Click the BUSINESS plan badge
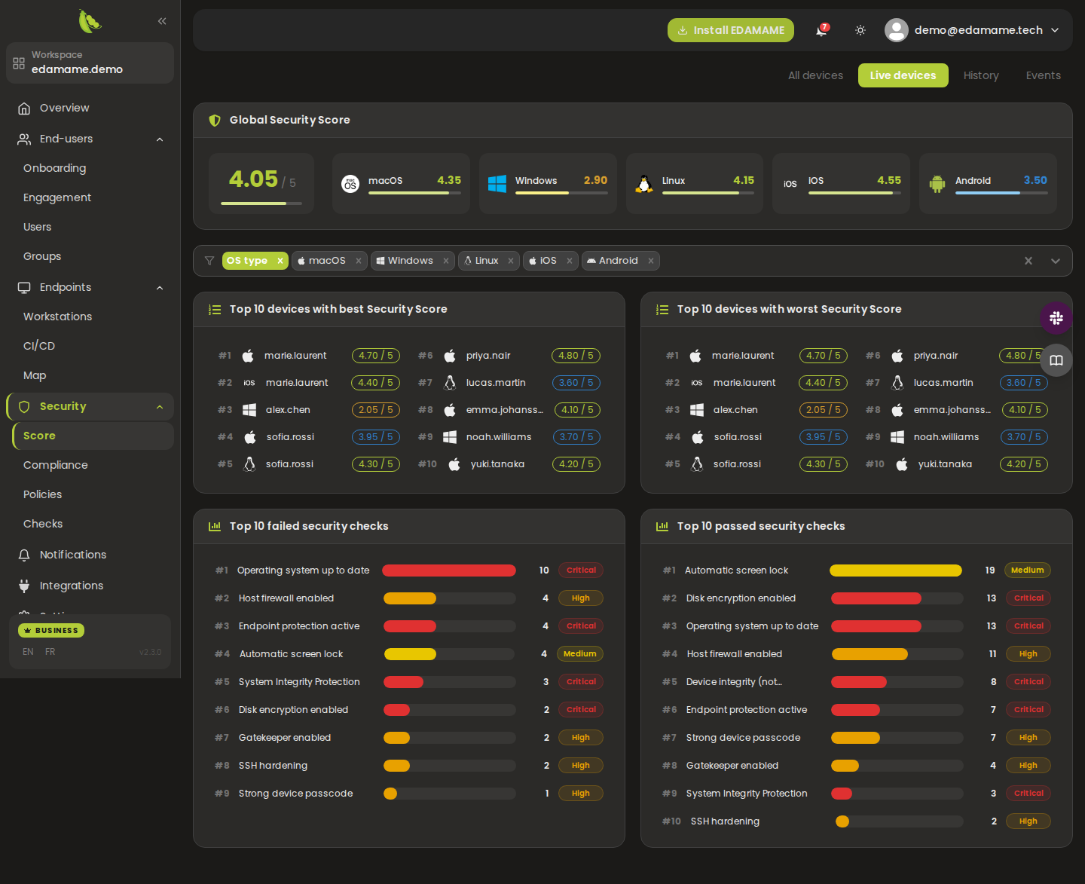 [51, 630]
